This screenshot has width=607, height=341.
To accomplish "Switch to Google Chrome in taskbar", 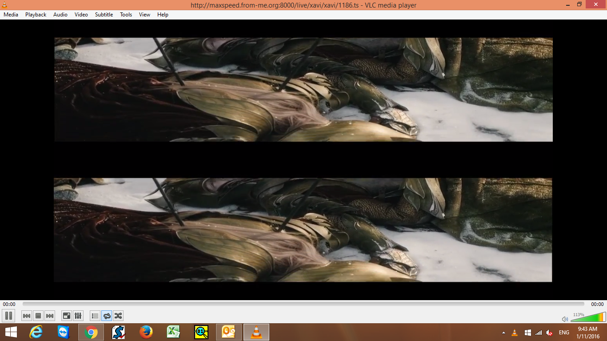I will [91, 332].
